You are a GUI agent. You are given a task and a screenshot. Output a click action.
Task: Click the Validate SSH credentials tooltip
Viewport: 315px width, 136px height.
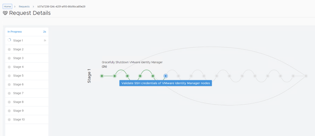(165, 83)
